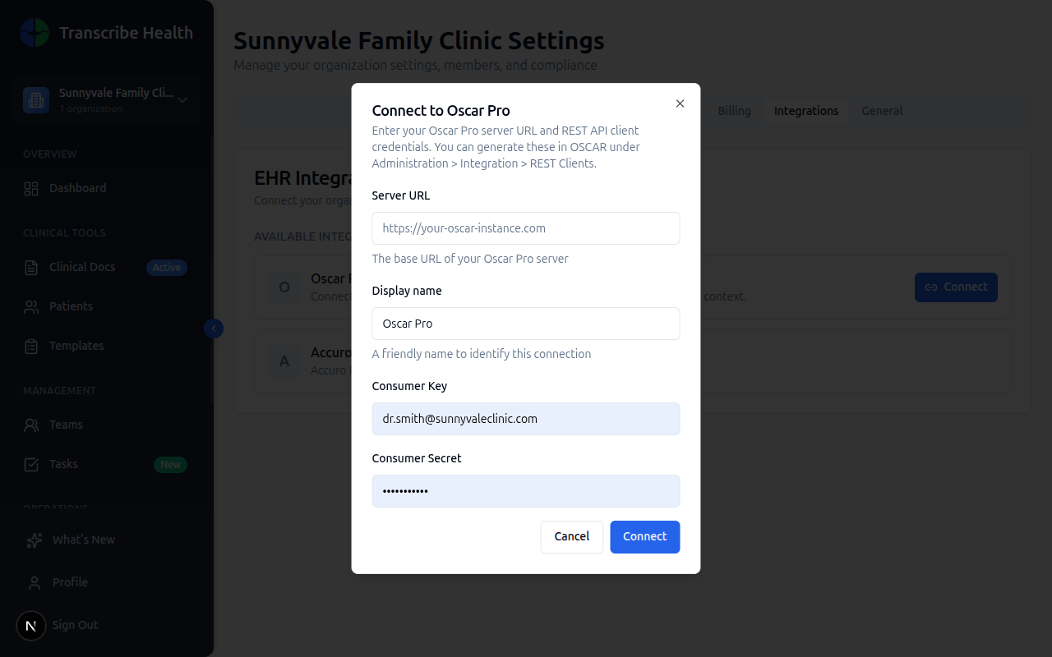Open Clinical Docs from the sidebar icon
Viewport: 1052px width, 657px height.
click(x=31, y=267)
